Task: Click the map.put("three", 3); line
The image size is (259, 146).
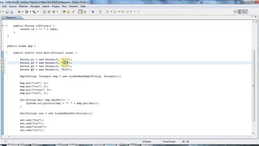Action: pyautogui.click(x=36, y=90)
